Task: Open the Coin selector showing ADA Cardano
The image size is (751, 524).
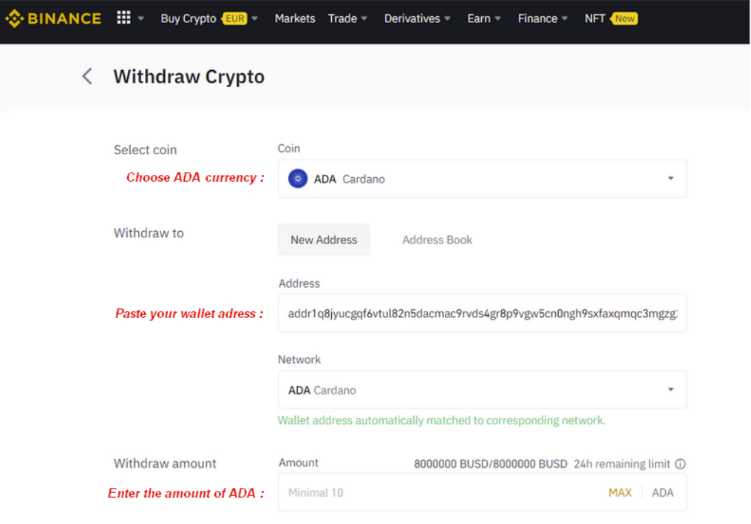Action: (x=482, y=179)
